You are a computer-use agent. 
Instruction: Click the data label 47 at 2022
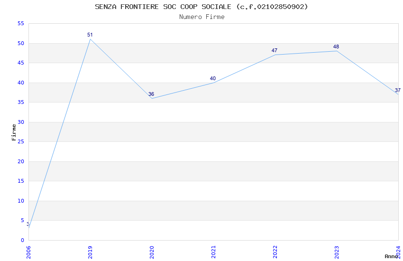point(275,50)
